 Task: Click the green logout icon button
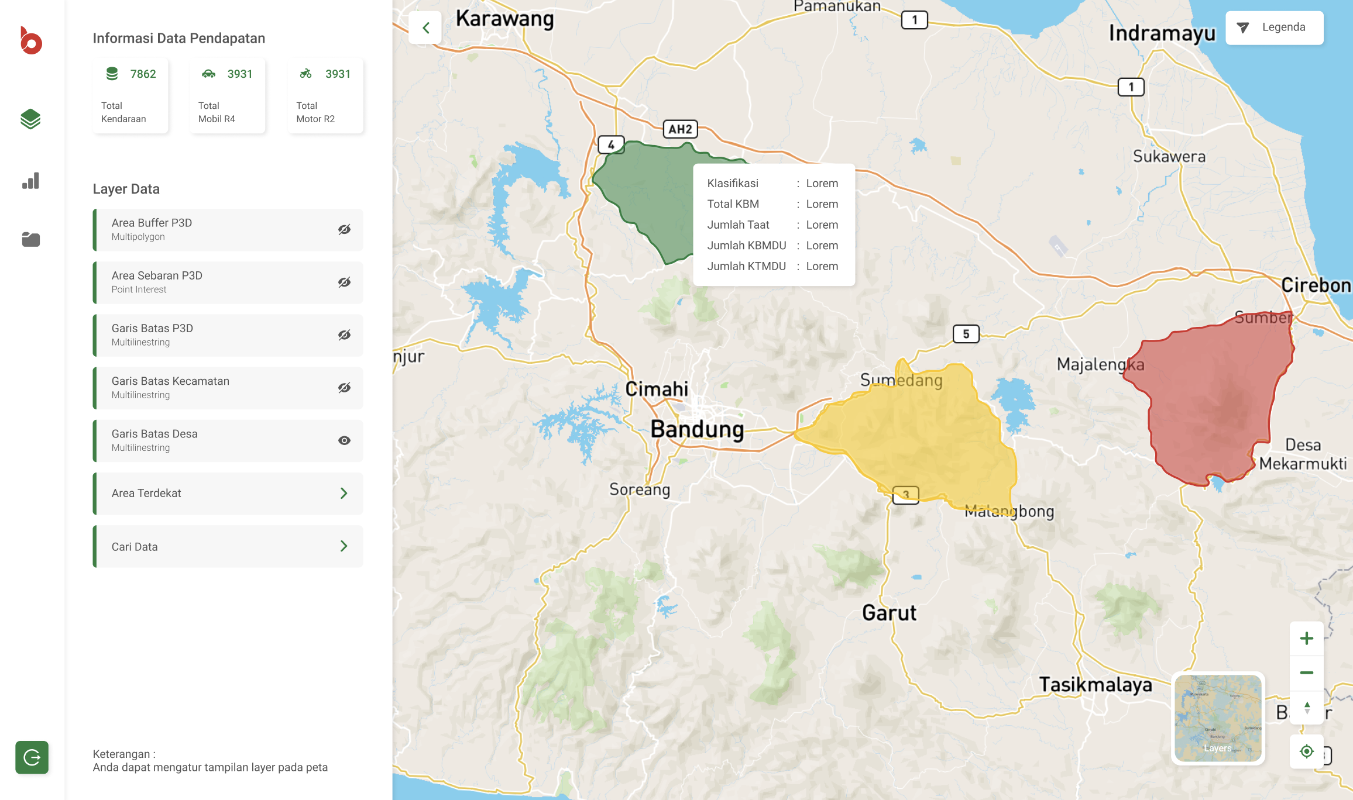(32, 757)
